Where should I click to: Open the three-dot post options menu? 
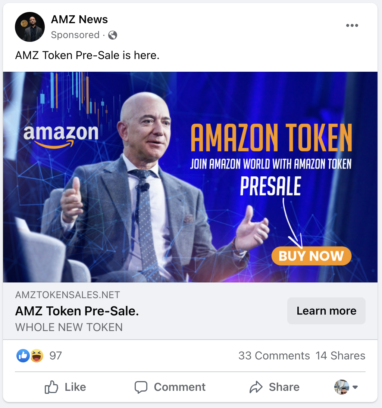pyautogui.click(x=352, y=25)
